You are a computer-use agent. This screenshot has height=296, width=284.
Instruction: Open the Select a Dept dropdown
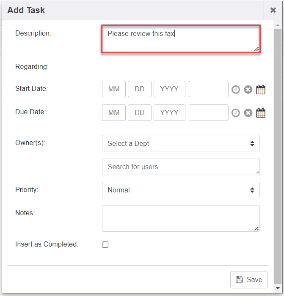(181, 143)
